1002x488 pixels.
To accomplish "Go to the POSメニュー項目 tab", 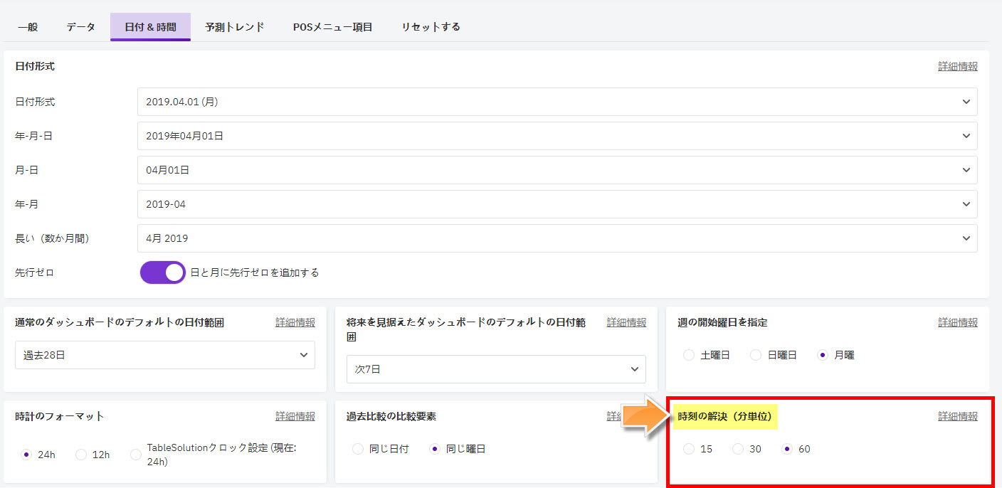I will (x=332, y=27).
